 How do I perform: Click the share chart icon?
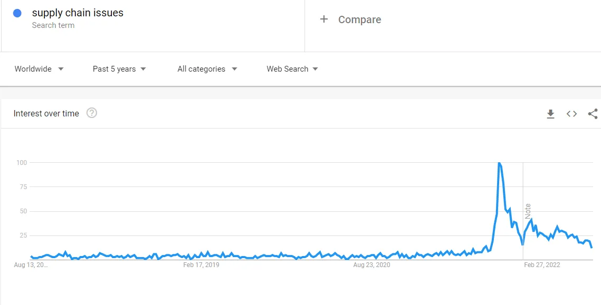point(593,114)
